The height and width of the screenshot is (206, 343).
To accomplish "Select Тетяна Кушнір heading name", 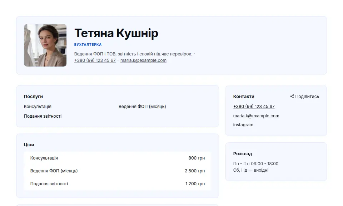I will 116,33.
